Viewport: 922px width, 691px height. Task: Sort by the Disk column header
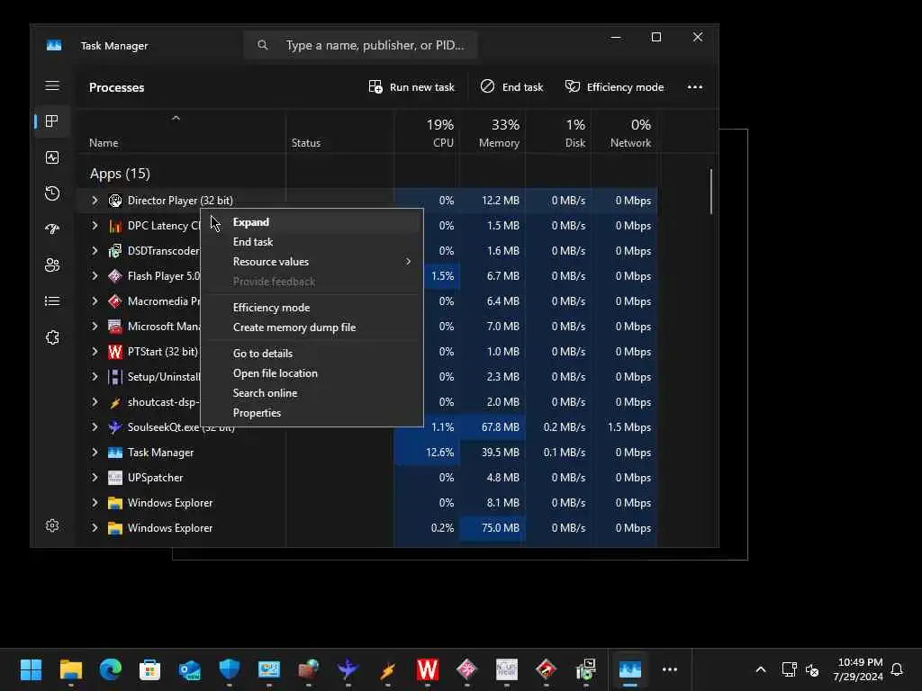(x=558, y=132)
